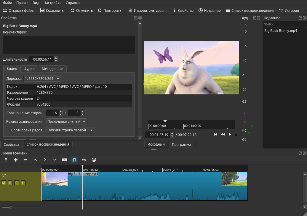Screen dimensions: 307x216
Task: Switch to the Метаданные tab
Action: [52, 69]
